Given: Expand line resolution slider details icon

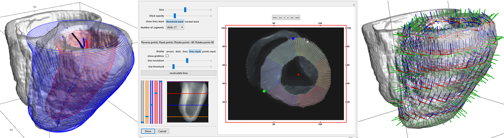Looking at the screenshot, I should pyautogui.click(x=211, y=61).
